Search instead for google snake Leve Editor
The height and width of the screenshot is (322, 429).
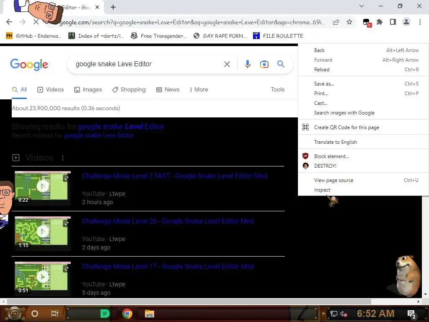(x=99, y=135)
